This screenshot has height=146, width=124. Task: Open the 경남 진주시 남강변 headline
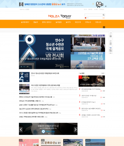click(34, 109)
